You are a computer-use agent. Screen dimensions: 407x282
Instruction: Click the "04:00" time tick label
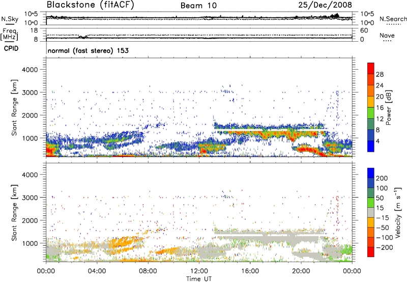[x=97, y=271]
